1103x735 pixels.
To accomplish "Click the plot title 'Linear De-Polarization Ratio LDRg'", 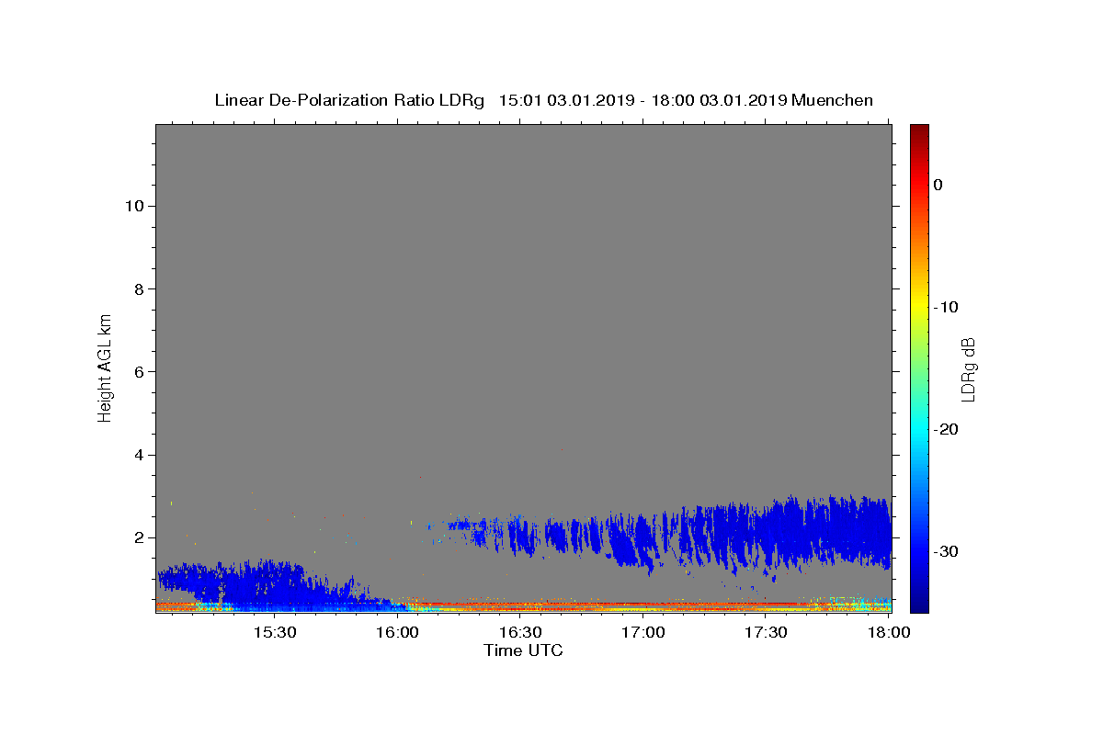I will pos(349,100).
